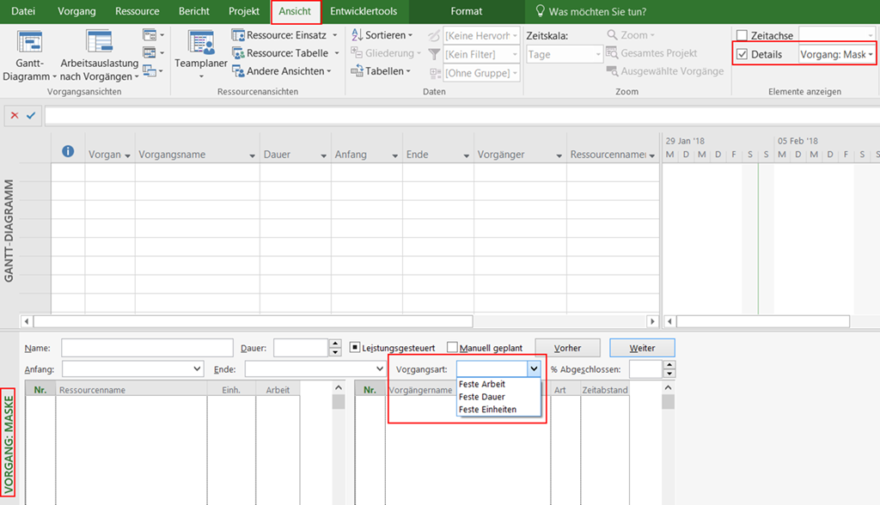Open the Datei tab
Screen dimensions: 880x505
coord(24,12)
